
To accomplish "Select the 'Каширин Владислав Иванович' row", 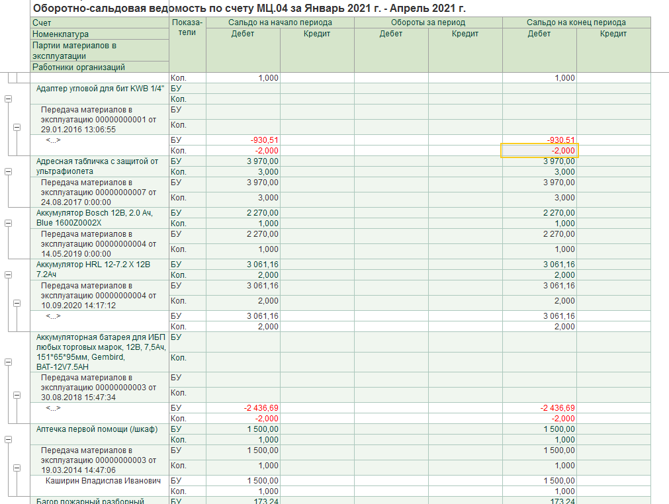I will coord(103,481).
